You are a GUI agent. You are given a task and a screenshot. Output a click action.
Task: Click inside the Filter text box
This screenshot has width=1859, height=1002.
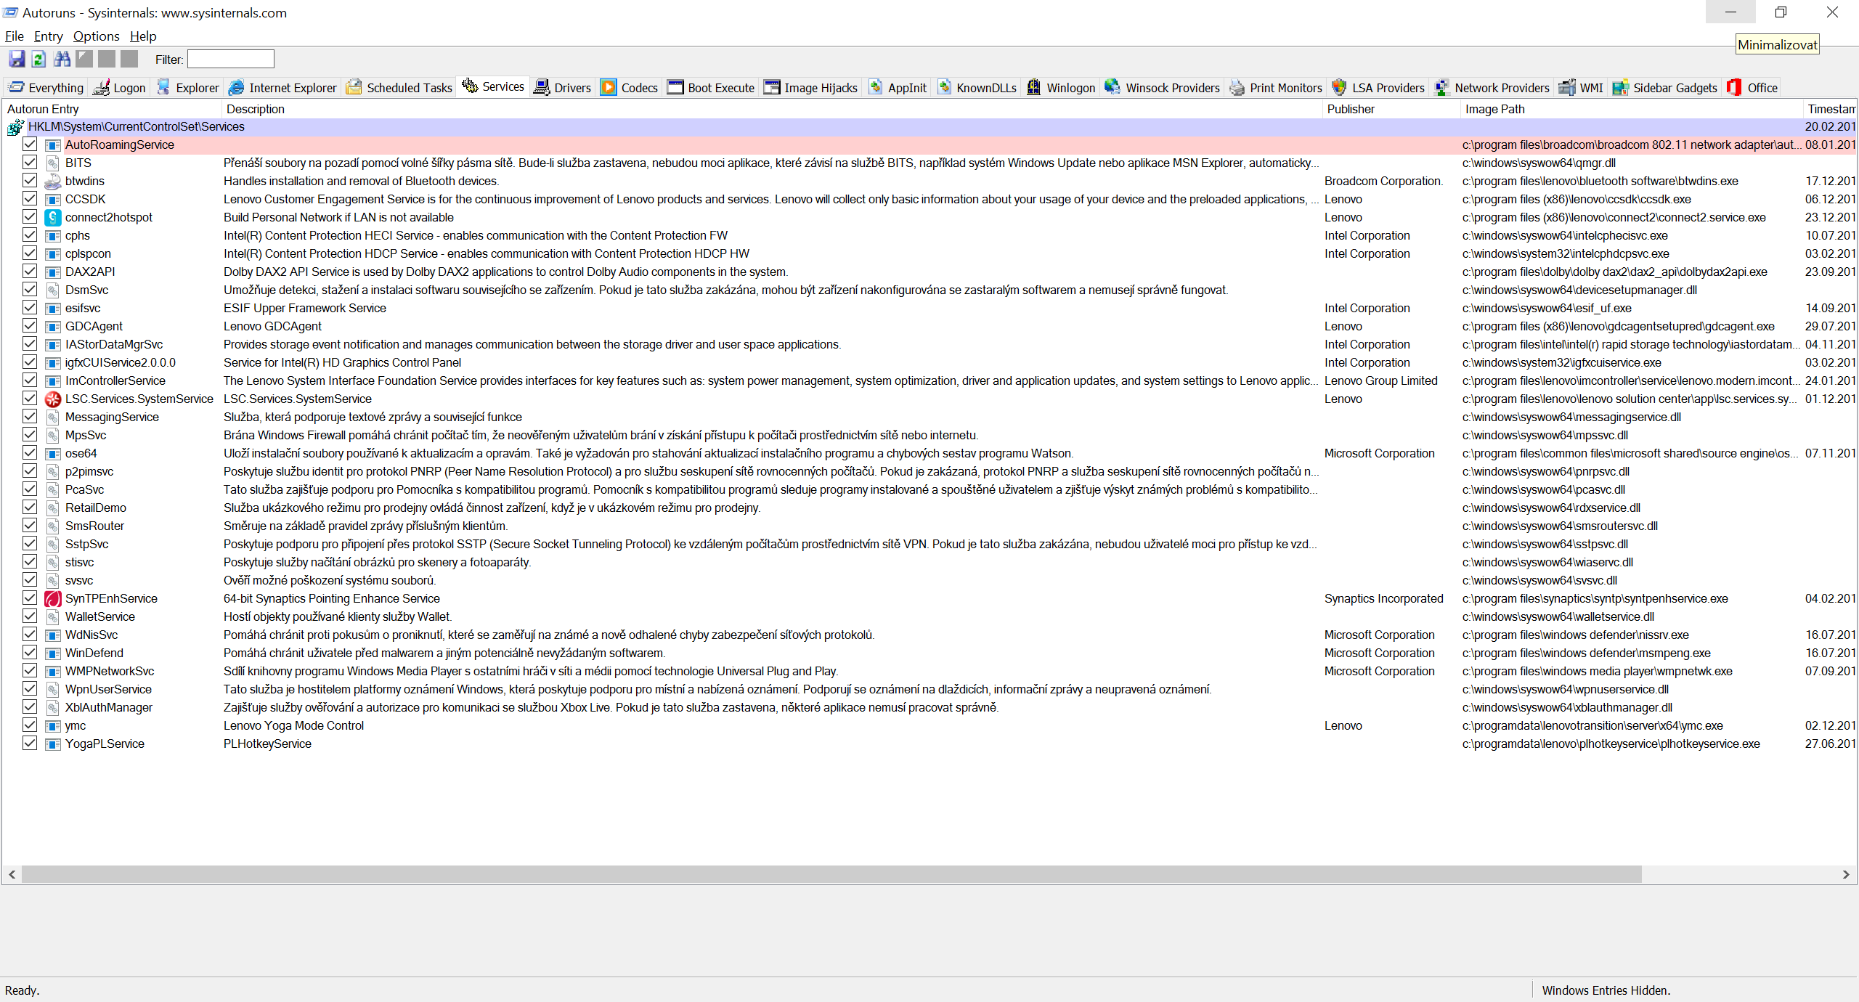pos(231,59)
